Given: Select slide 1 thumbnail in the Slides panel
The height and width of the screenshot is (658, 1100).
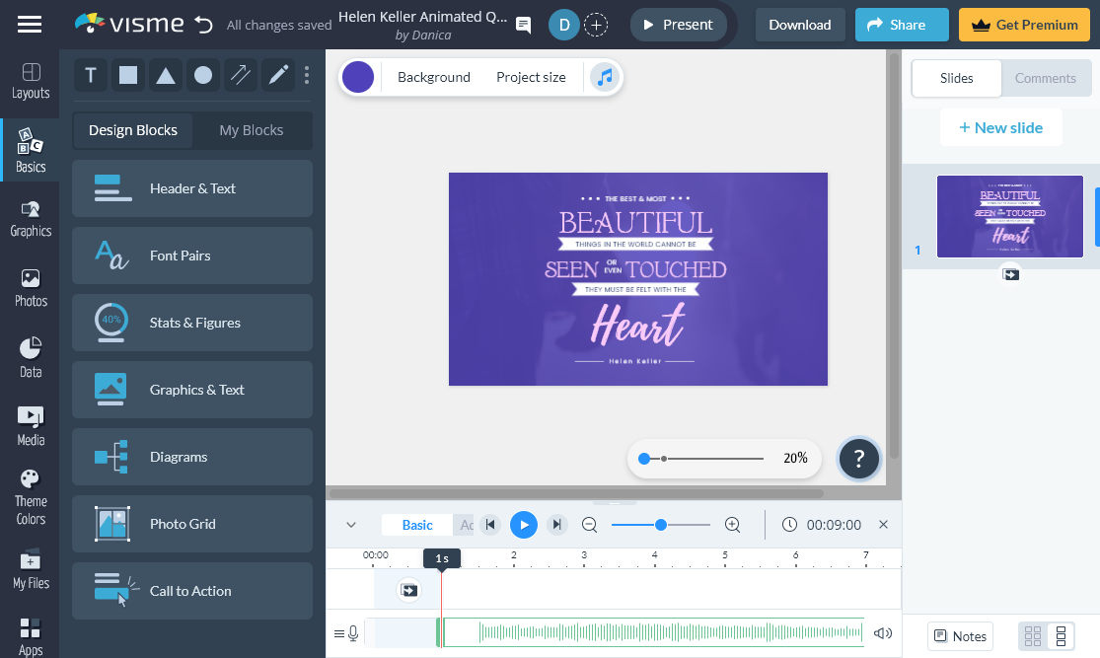Looking at the screenshot, I should coord(1009,216).
